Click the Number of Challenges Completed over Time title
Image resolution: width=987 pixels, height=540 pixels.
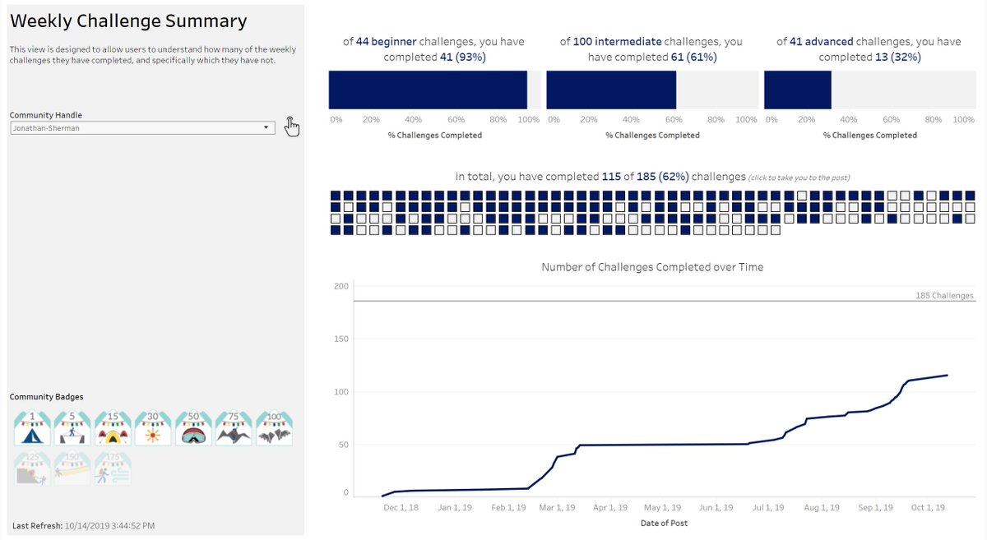pos(652,267)
